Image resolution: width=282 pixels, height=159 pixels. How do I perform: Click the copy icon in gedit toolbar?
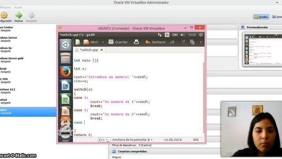tap(192, 42)
